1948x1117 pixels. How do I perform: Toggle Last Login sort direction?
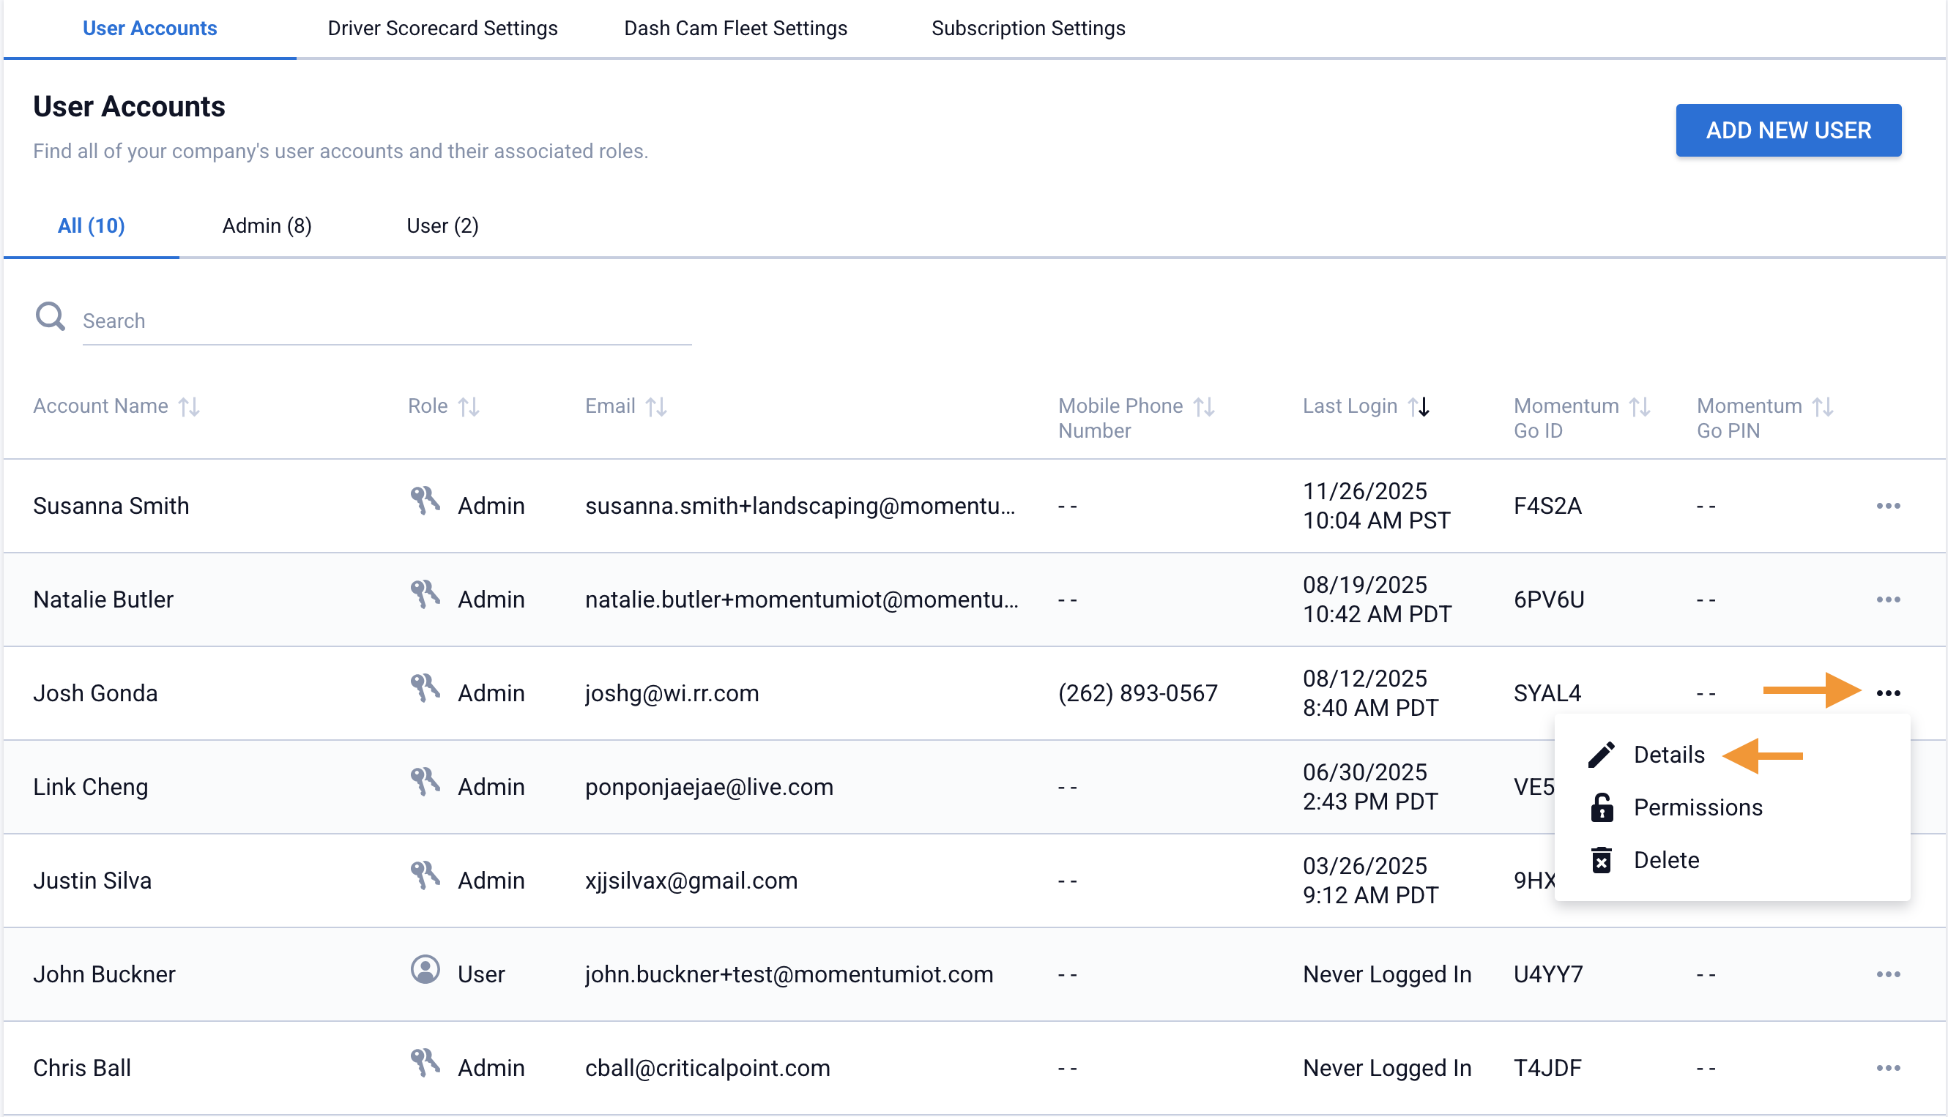[x=1419, y=406]
